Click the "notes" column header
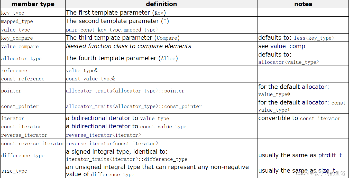349x178 pixels. pos(303,4)
